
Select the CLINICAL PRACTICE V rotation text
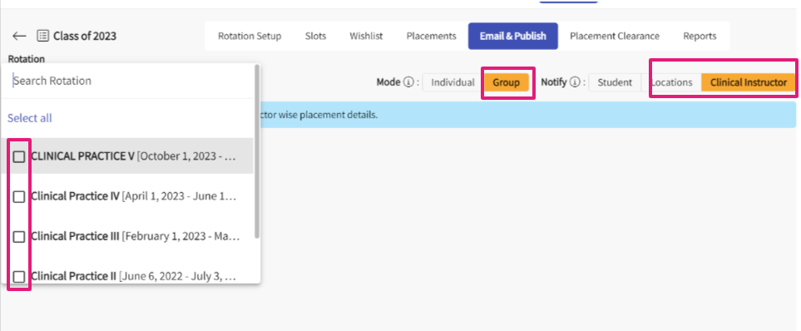click(x=134, y=156)
